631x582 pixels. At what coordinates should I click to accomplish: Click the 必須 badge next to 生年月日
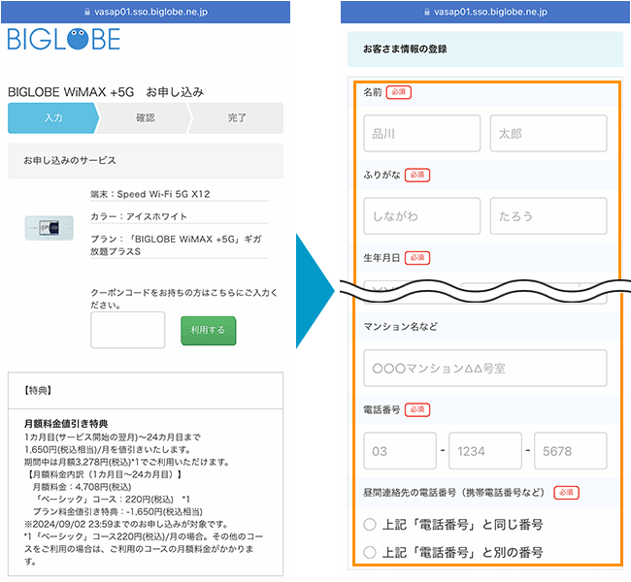(417, 257)
